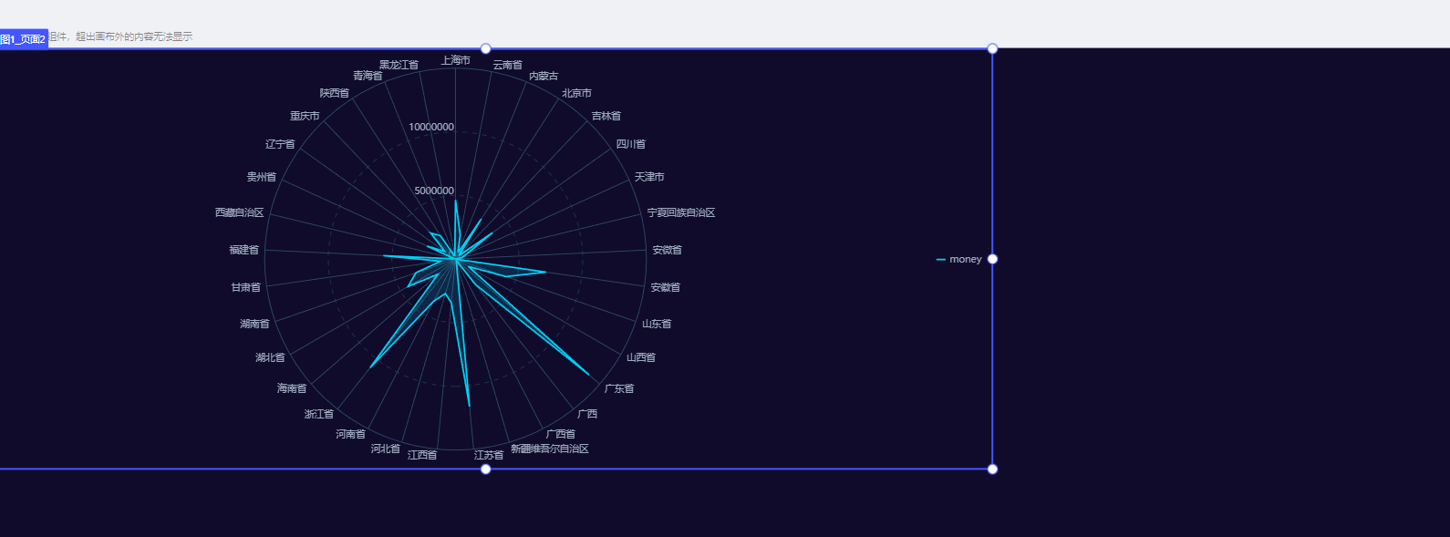This screenshot has height=537, width=1450.
Task: Click the 广西省 radar axis label
Action: pyautogui.click(x=561, y=434)
